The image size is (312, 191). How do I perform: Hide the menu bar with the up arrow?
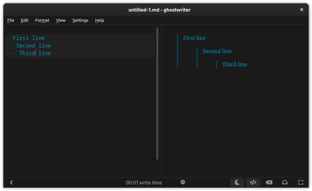pos(183,182)
